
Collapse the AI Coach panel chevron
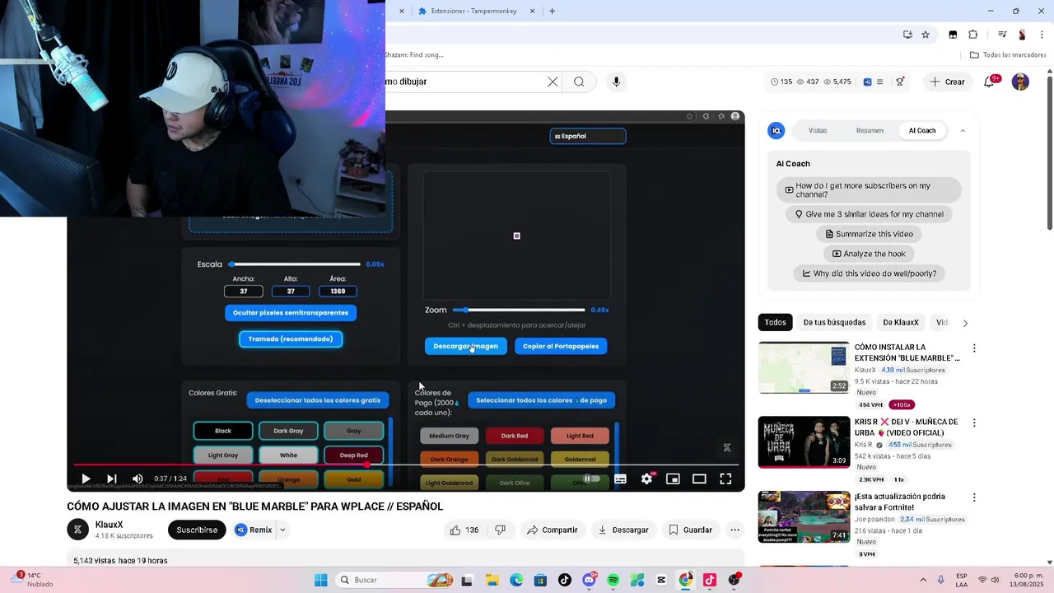pos(963,130)
